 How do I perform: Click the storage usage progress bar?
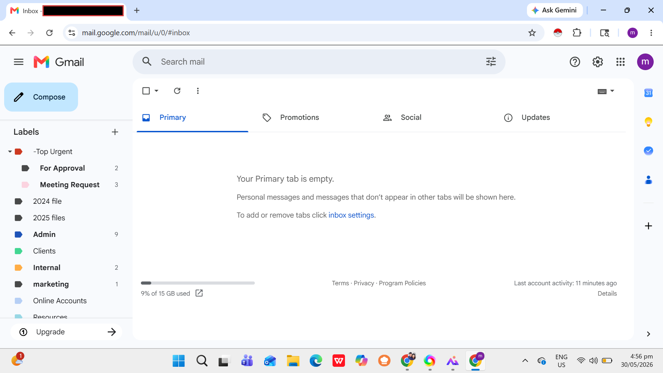point(198,283)
